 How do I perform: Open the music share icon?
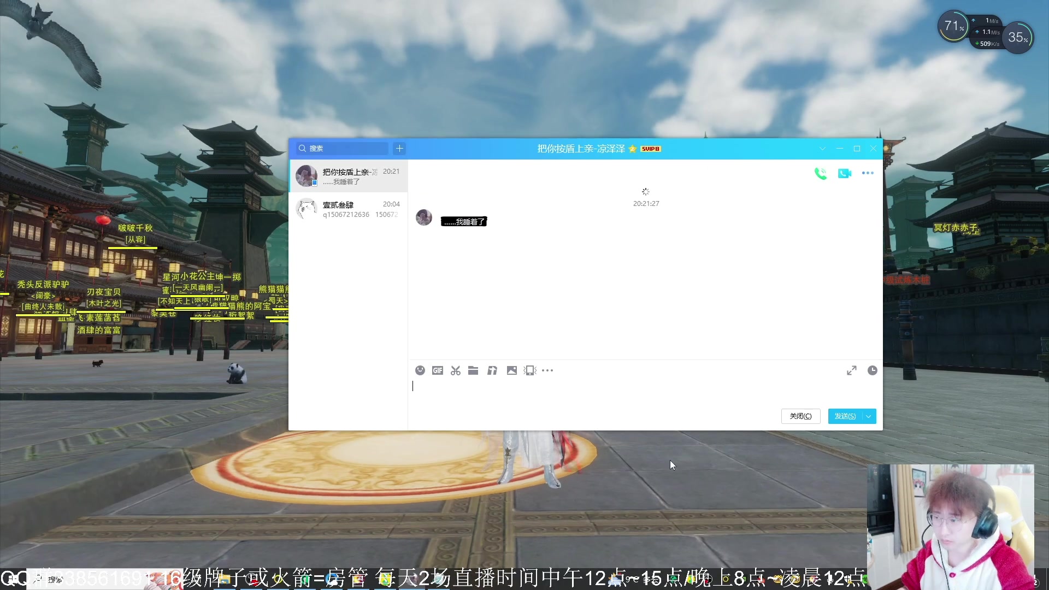tap(492, 370)
